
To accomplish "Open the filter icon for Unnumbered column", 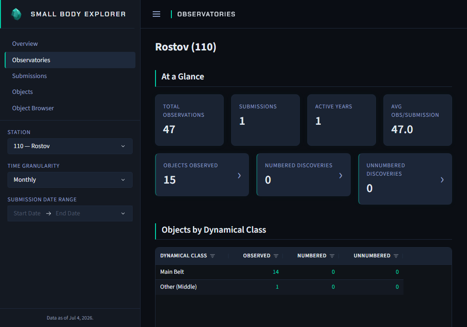I will 396,256.
